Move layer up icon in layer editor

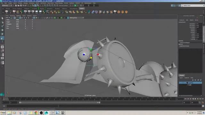point(193,80)
